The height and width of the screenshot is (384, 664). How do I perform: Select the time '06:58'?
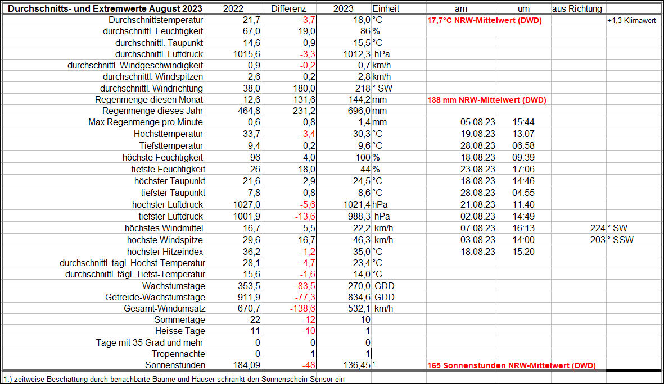[523, 146]
